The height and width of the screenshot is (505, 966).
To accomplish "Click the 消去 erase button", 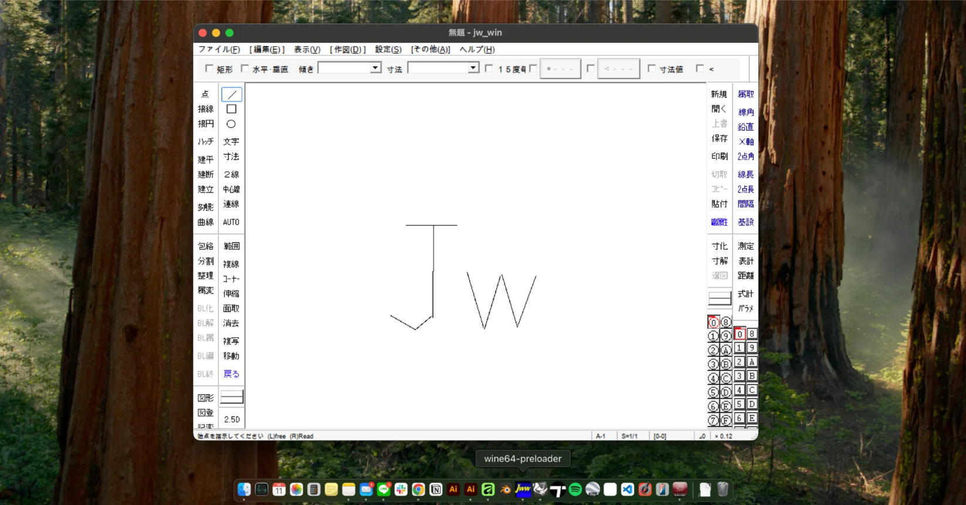I will [231, 323].
